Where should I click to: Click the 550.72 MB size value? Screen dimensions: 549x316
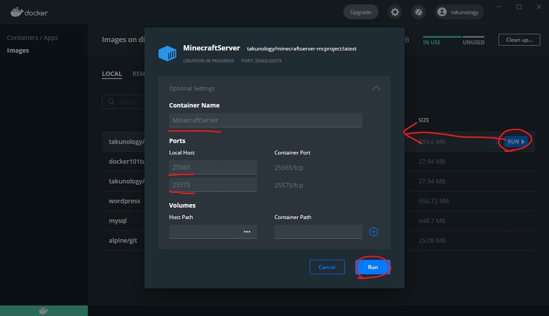(x=433, y=201)
